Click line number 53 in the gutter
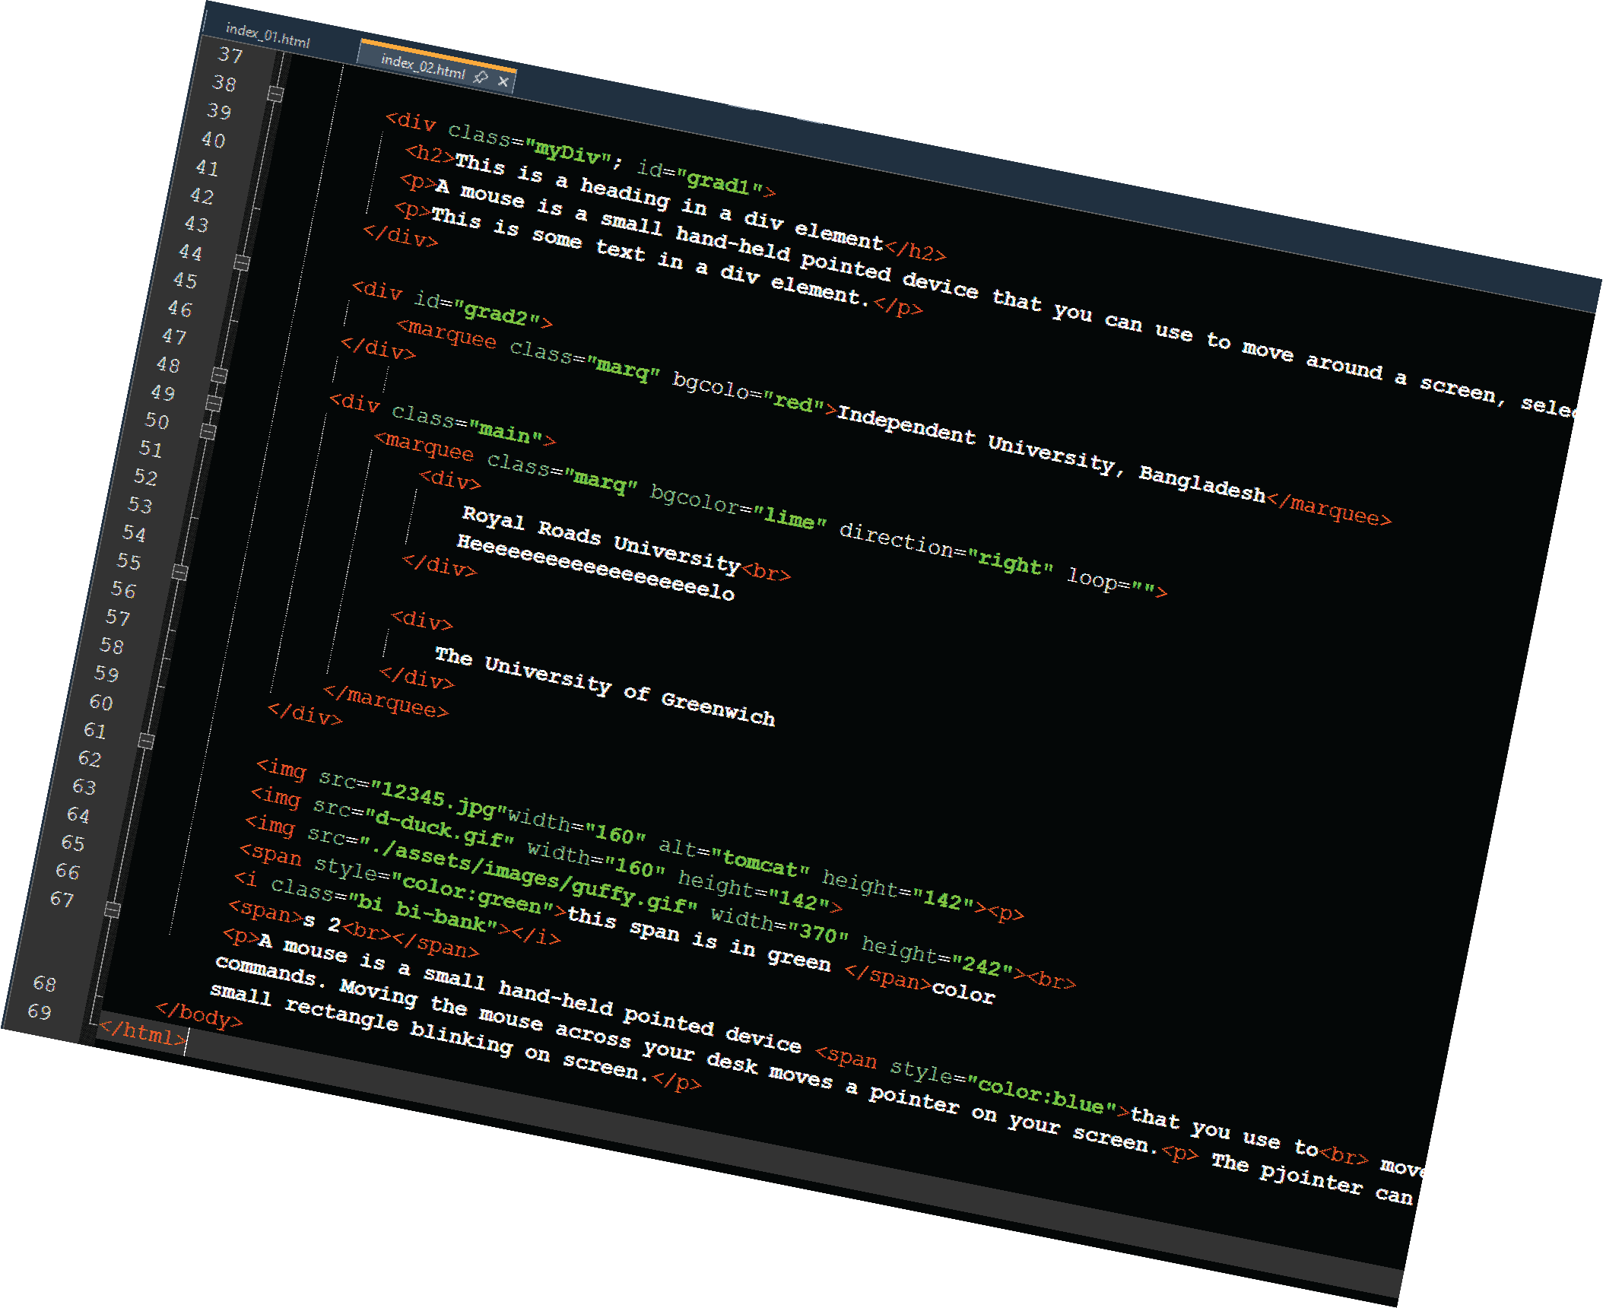 point(140,505)
